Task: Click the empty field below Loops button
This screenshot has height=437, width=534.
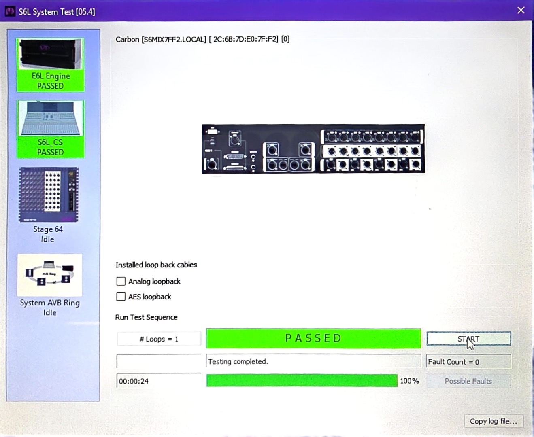Action: click(x=159, y=361)
